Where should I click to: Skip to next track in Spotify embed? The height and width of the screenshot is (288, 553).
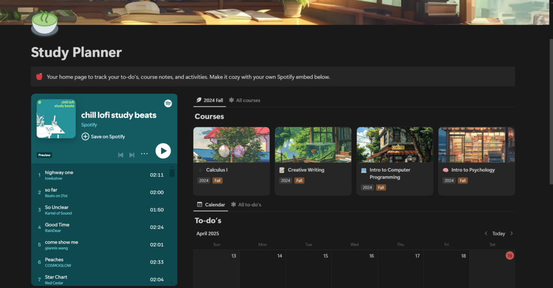132,155
